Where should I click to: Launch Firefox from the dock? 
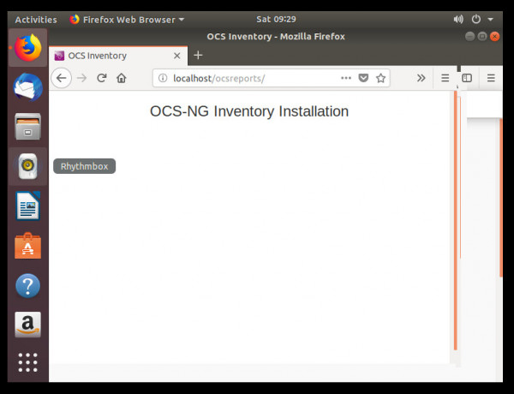[x=28, y=48]
